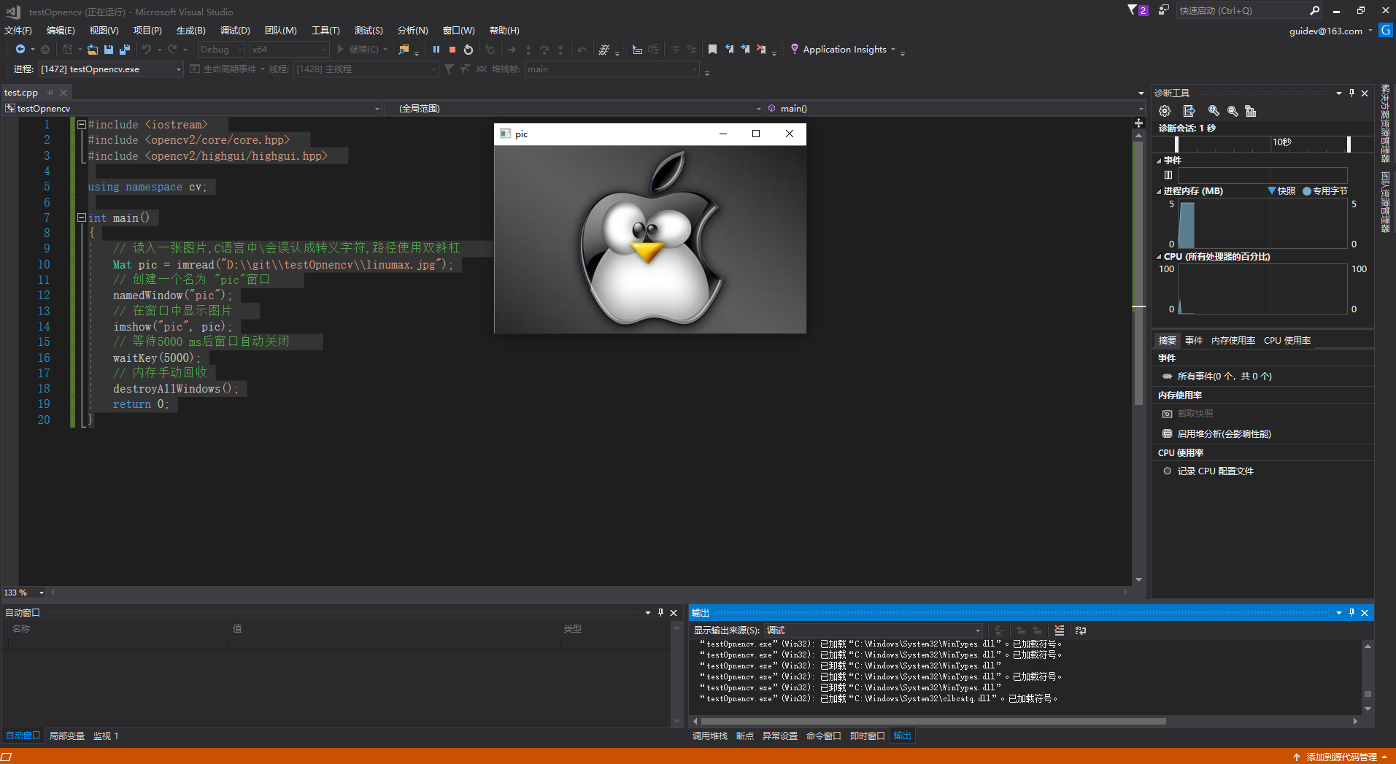Click the Save All icon
The width and height of the screenshot is (1396, 764).
(x=125, y=50)
